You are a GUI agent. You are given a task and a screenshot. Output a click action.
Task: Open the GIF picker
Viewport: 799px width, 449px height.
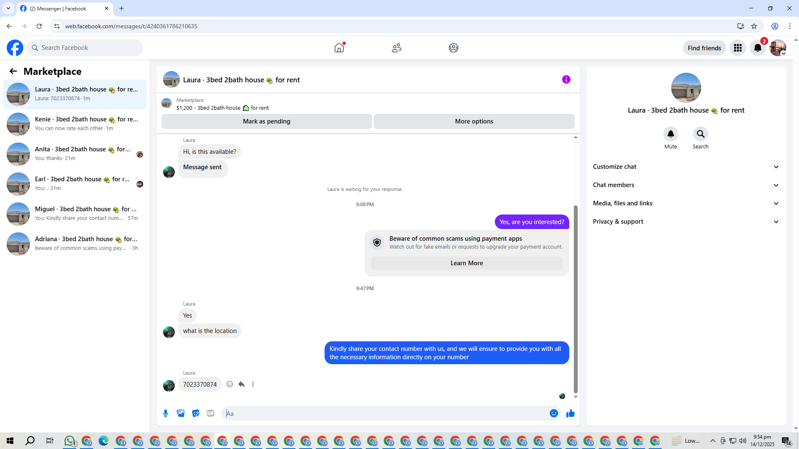tap(211, 413)
